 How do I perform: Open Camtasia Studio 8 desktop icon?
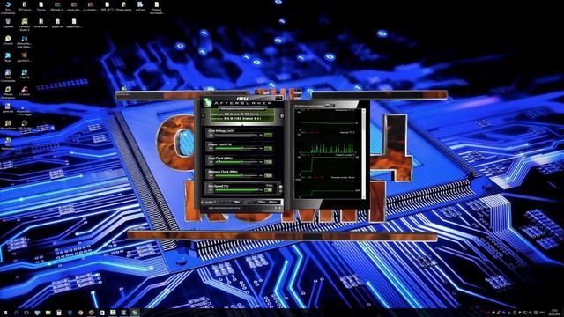click(x=25, y=25)
